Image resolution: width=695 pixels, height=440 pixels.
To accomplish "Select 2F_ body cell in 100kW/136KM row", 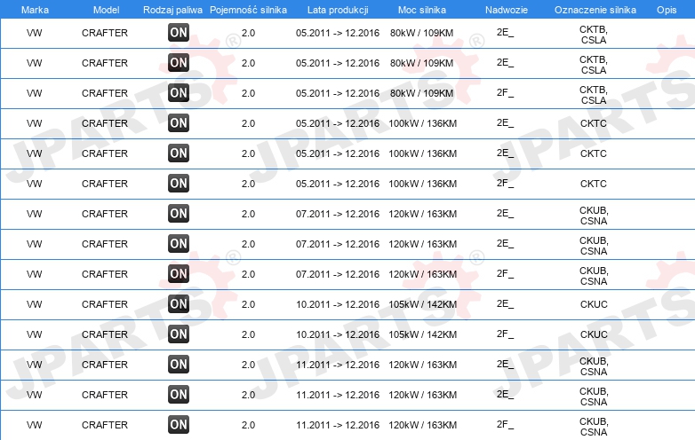I will coord(506,183).
